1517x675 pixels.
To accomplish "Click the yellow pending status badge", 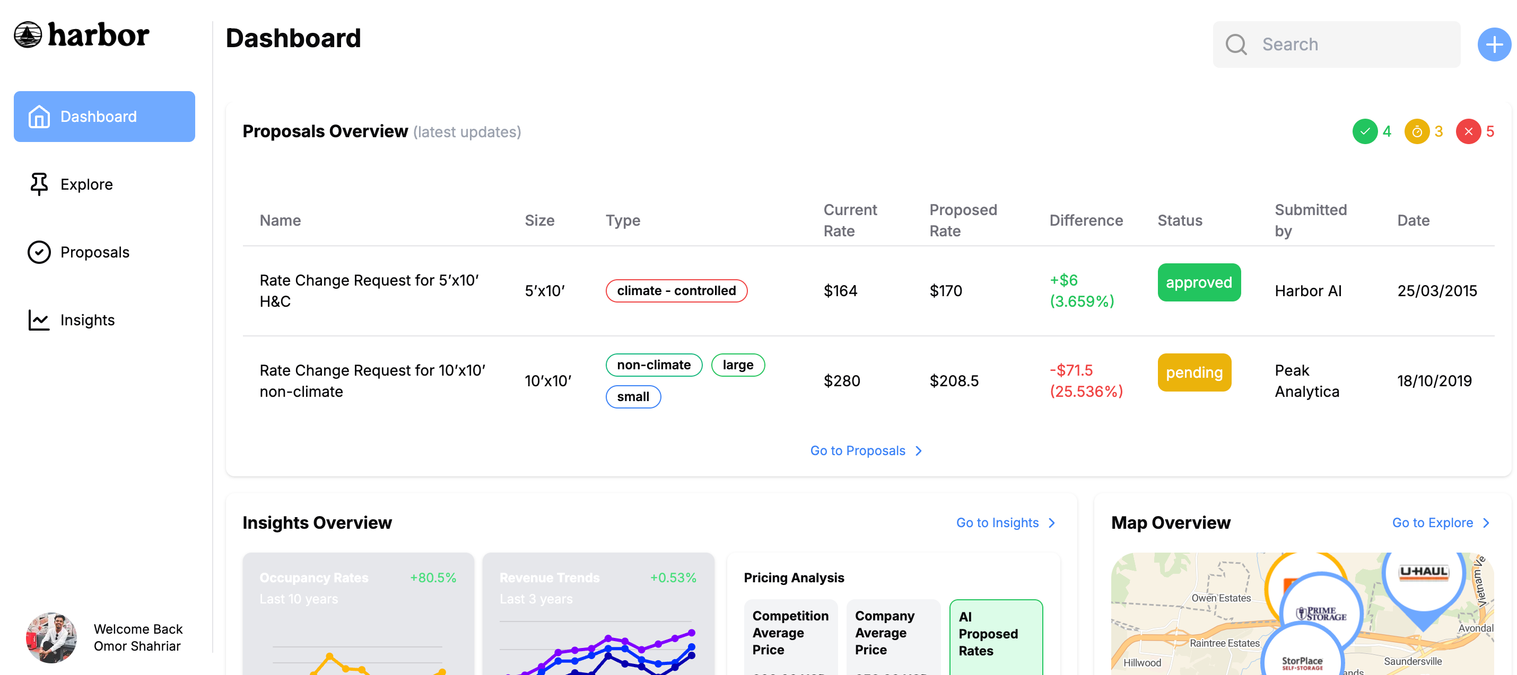I will tap(1193, 372).
